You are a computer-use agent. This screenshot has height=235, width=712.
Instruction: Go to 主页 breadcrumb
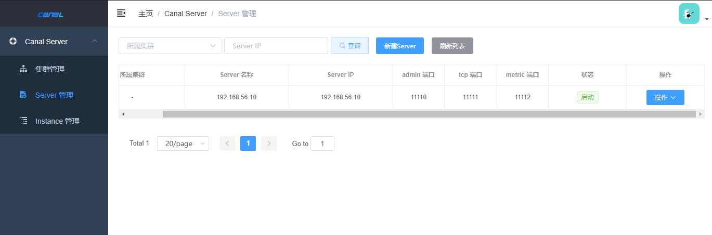point(146,14)
